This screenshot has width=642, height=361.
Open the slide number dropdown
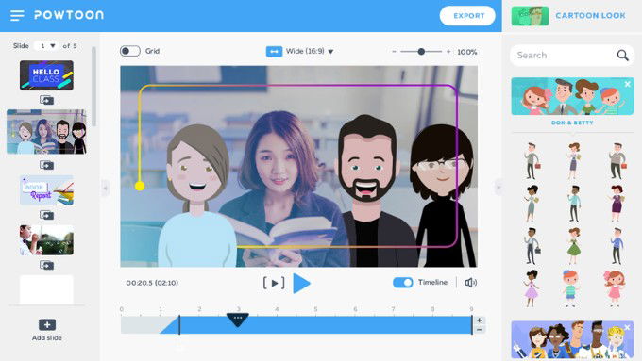pos(46,46)
